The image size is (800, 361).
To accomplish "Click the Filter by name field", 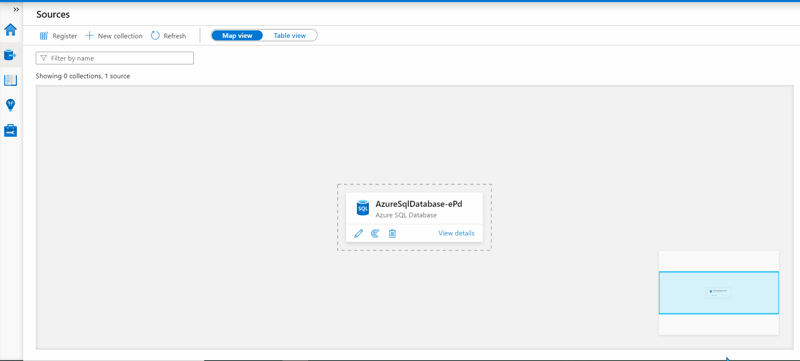I will click(x=115, y=58).
